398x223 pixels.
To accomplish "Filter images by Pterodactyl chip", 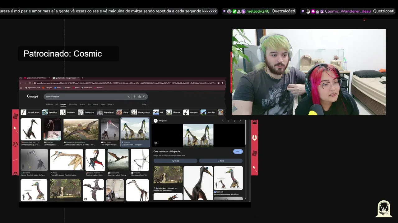I will (106, 112).
